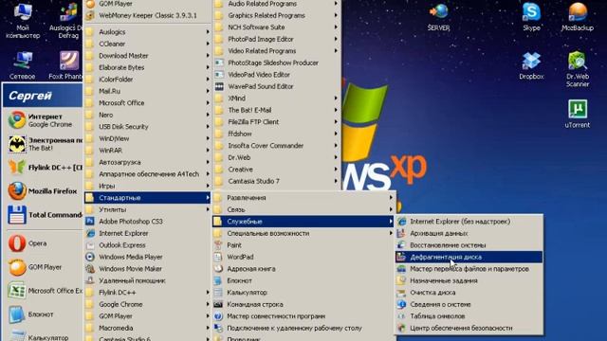This screenshot has height=341, width=607.
Task: Open Мастер переноса файлов и параметров
Action: coord(469,269)
